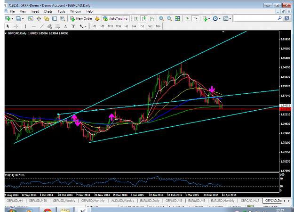Select the Fibonacci retracement tool
294x212 pixels.
point(57,26)
